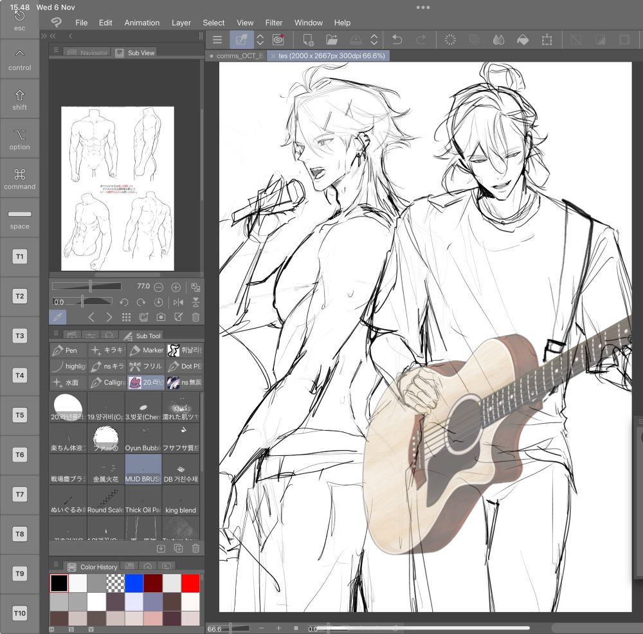Toggle the control modifier key
The height and width of the screenshot is (634, 643).
[x=20, y=60]
